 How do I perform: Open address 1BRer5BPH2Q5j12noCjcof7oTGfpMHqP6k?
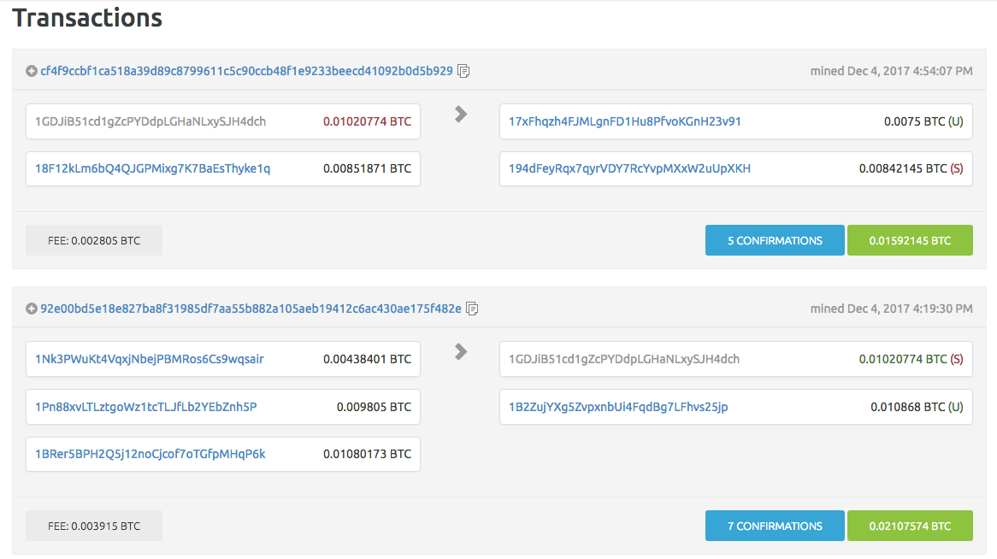click(150, 454)
